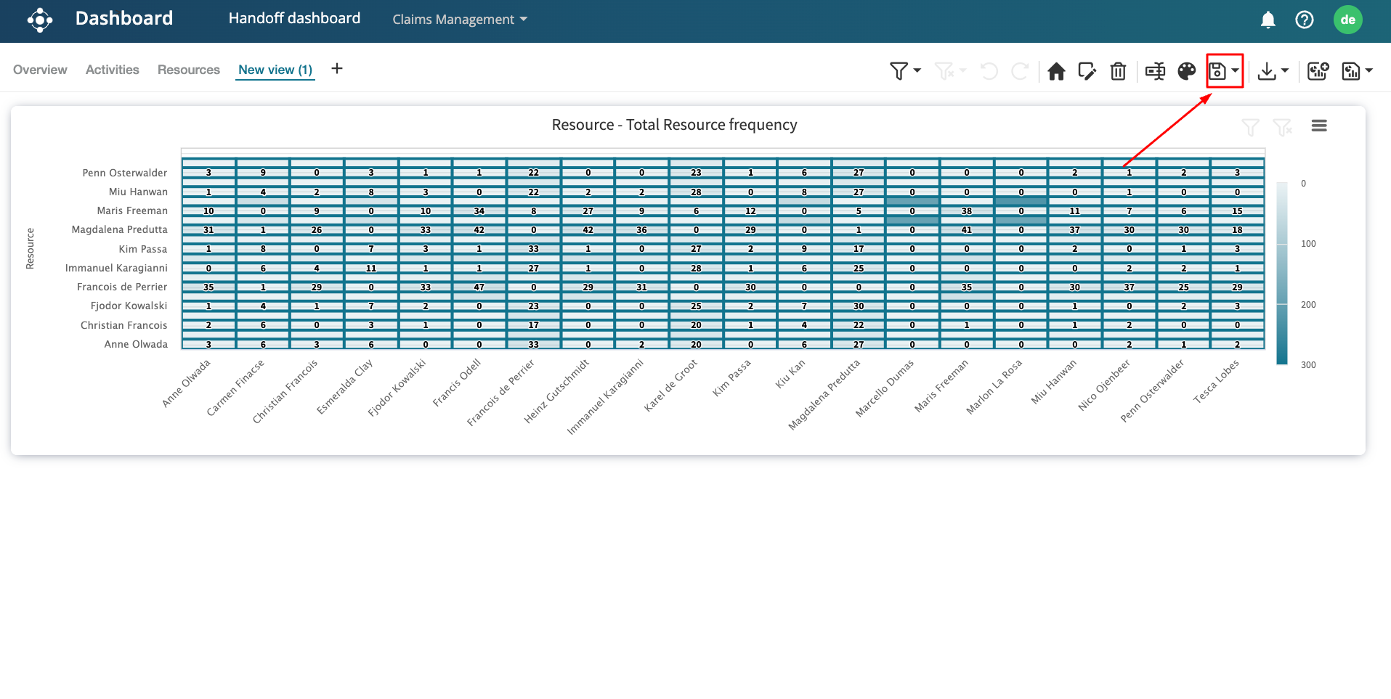The image size is (1391, 699).
Task: Add a new view with plus button
Action: click(x=337, y=69)
